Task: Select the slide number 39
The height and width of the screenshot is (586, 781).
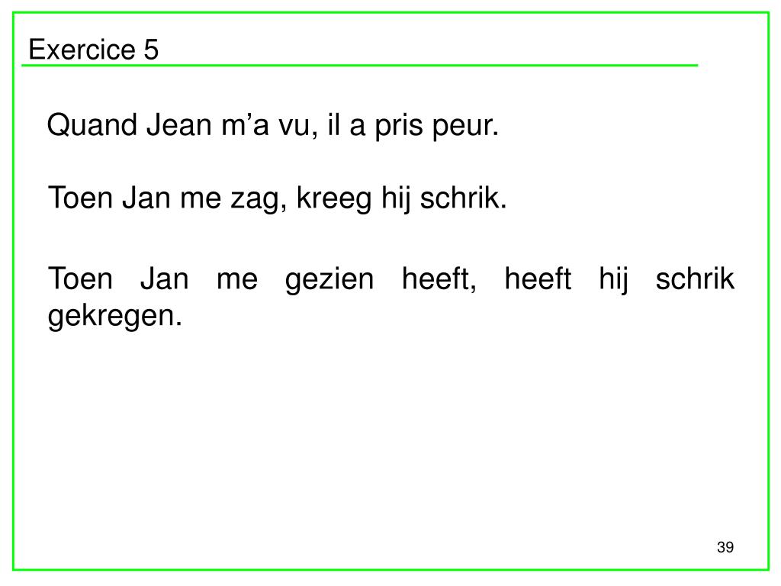Action: pos(725,546)
